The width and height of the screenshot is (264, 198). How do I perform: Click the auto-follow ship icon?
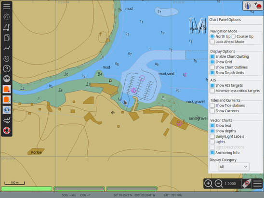click(246, 184)
